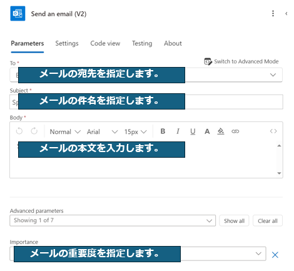
Task: Expand the Arial font dropdown
Action: coord(103,131)
